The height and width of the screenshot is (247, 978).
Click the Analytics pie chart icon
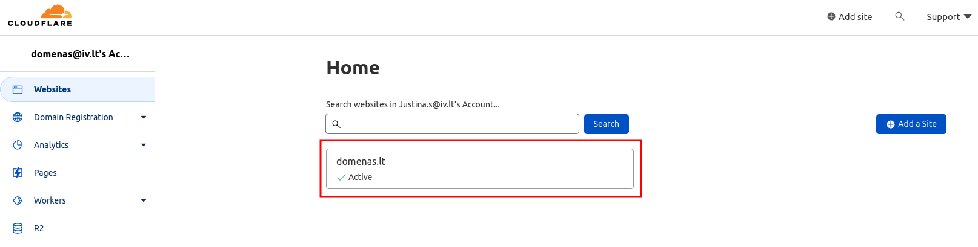click(x=18, y=145)
